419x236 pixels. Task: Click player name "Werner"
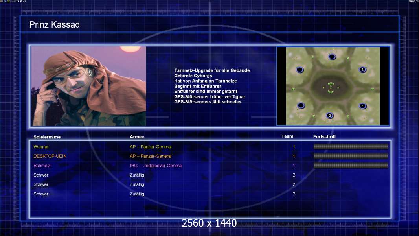point(41,147)
